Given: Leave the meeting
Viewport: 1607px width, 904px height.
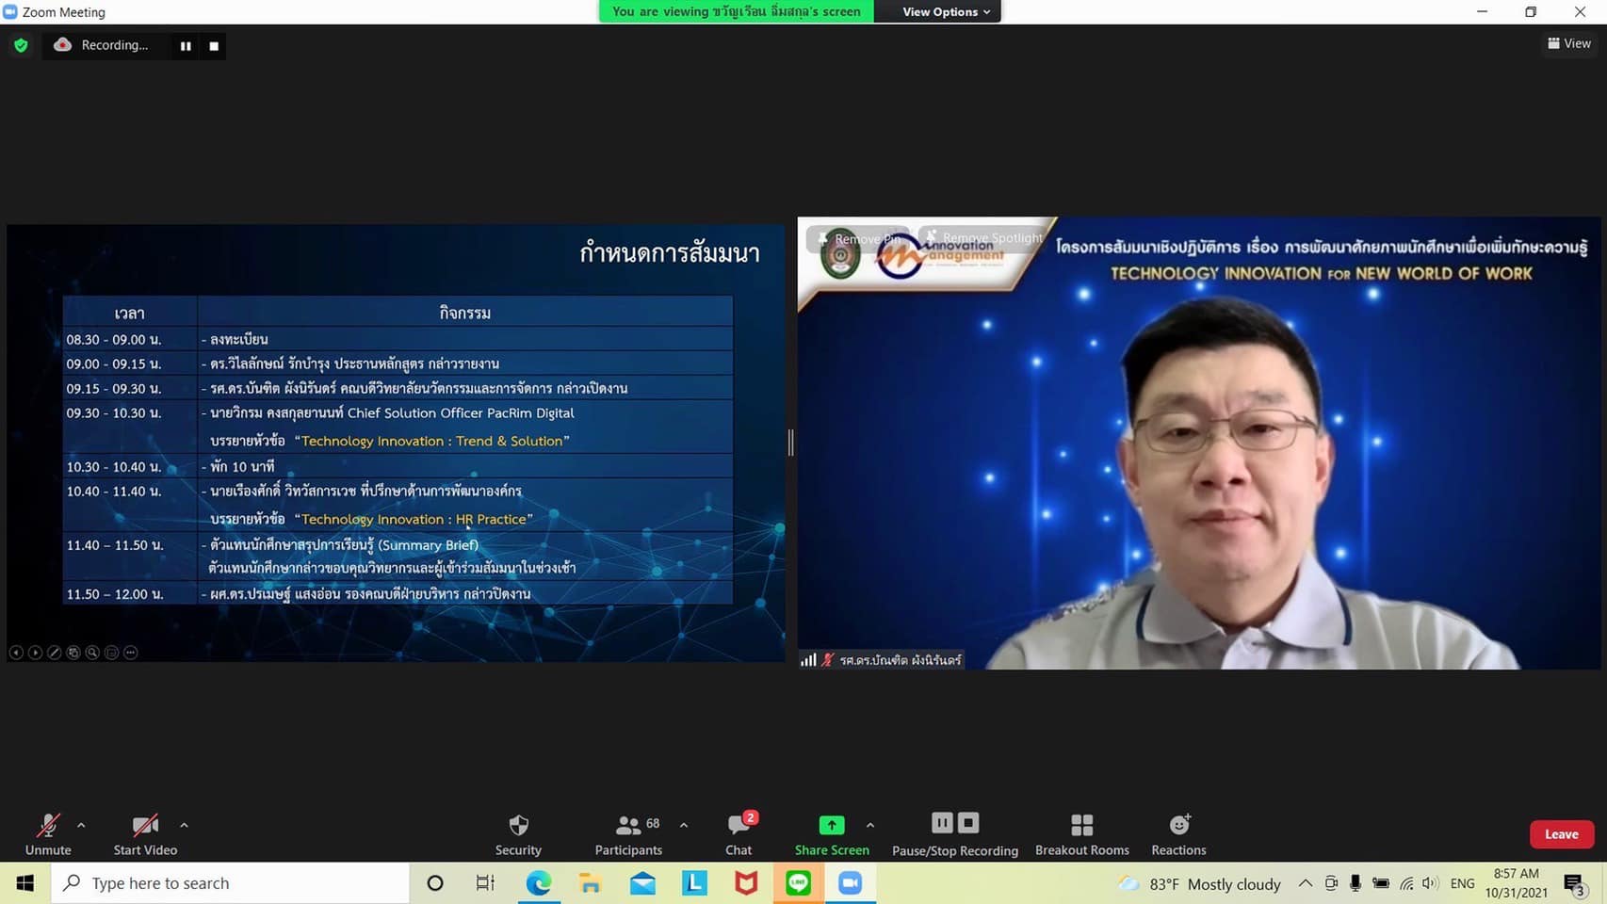Looking at the screenshot, I should pos(1561,834).
